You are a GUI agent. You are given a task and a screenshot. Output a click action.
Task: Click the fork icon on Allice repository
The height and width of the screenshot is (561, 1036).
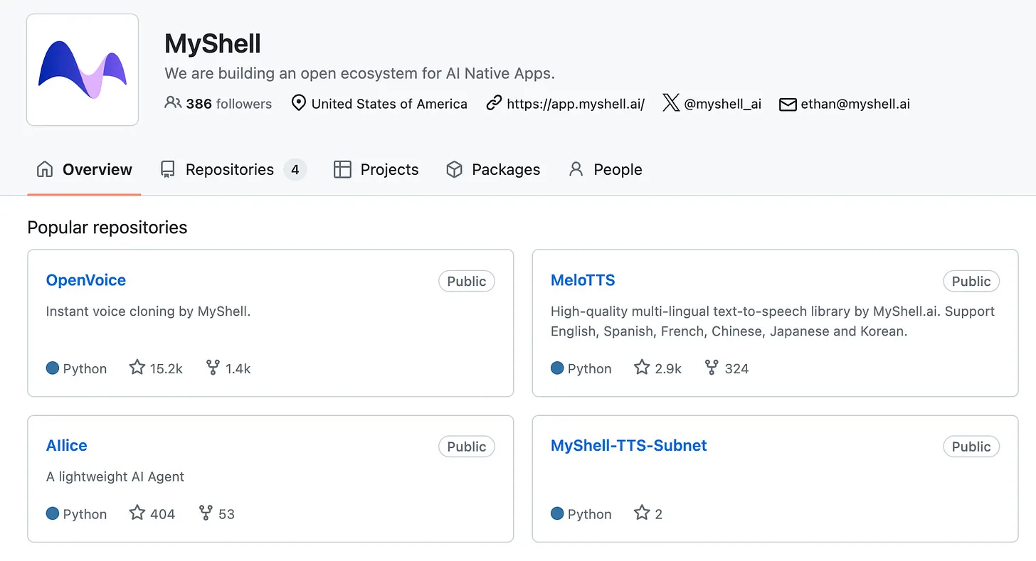(206, 513)
